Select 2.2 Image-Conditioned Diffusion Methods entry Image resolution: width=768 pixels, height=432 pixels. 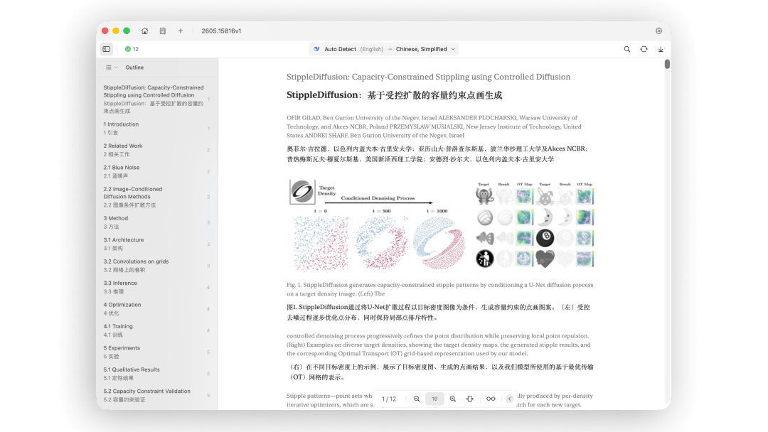click(156, 197)
